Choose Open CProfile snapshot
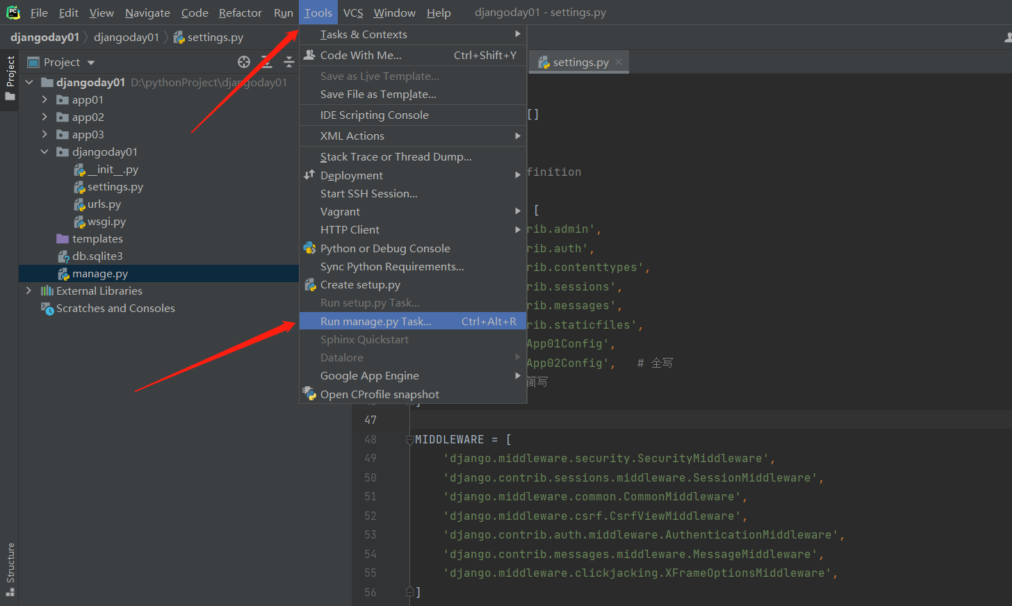Viewport: 1012px width, 606px height. point(413,395)
